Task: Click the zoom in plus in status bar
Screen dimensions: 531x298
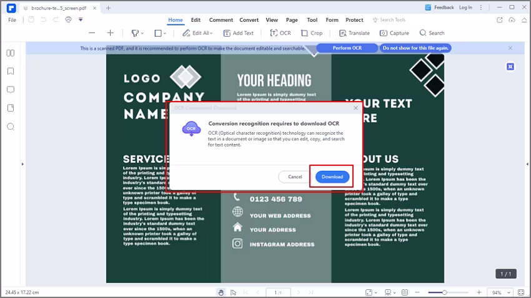Action: (479, 292)
